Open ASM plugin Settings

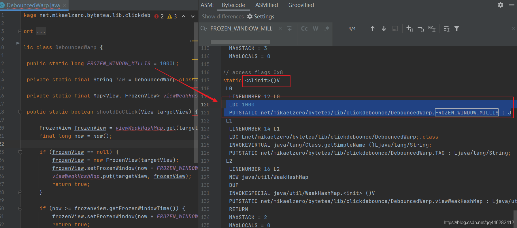261,16
